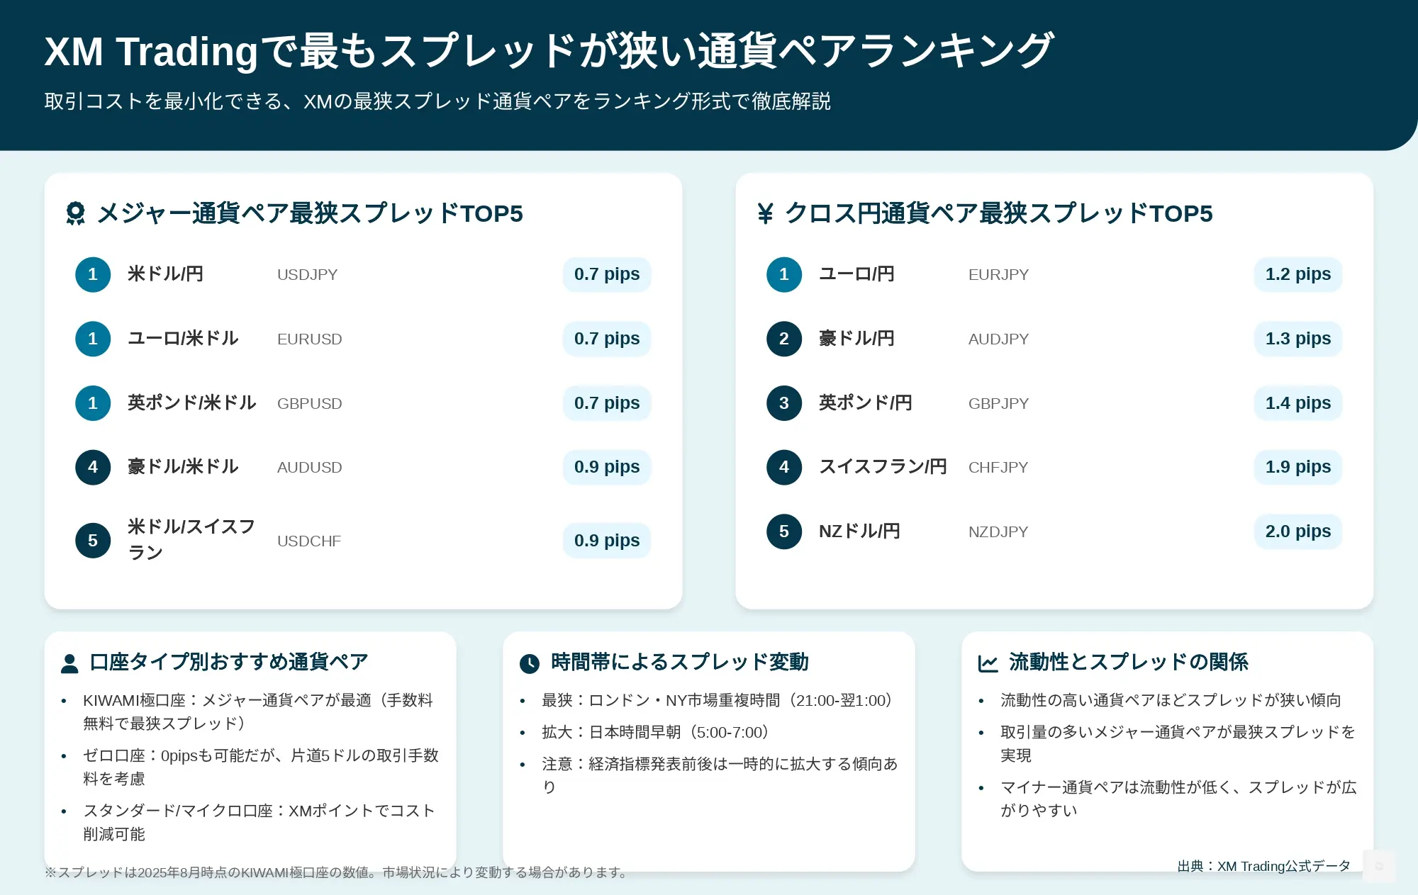Click the rank 5 badge for 米ドル/スイスフラン

tap(93, 541)
